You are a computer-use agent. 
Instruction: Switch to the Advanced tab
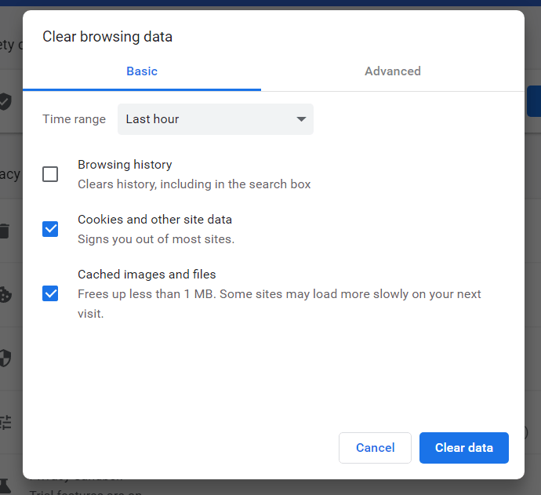[393, 71]
